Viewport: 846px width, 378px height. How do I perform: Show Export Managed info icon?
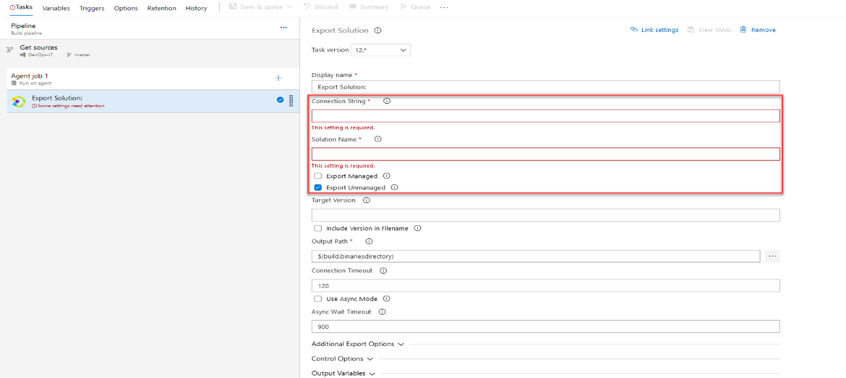pos(386,176)
